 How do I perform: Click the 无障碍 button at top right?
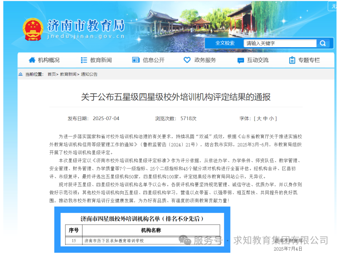[335, 6]
